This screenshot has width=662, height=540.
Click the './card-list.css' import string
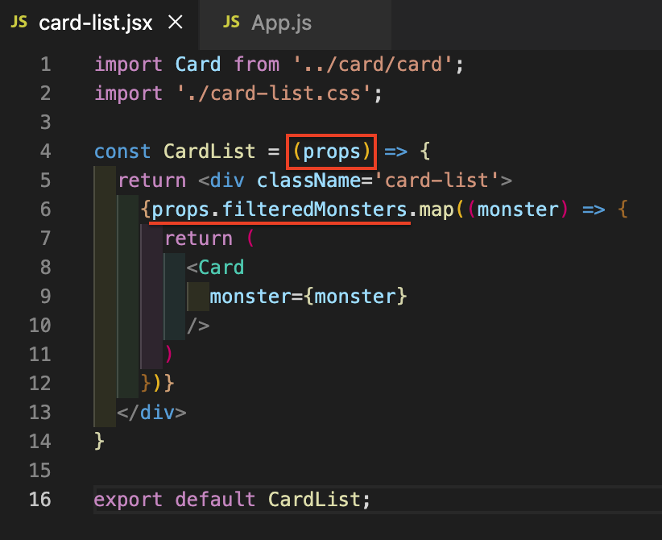tap(274, 93)
